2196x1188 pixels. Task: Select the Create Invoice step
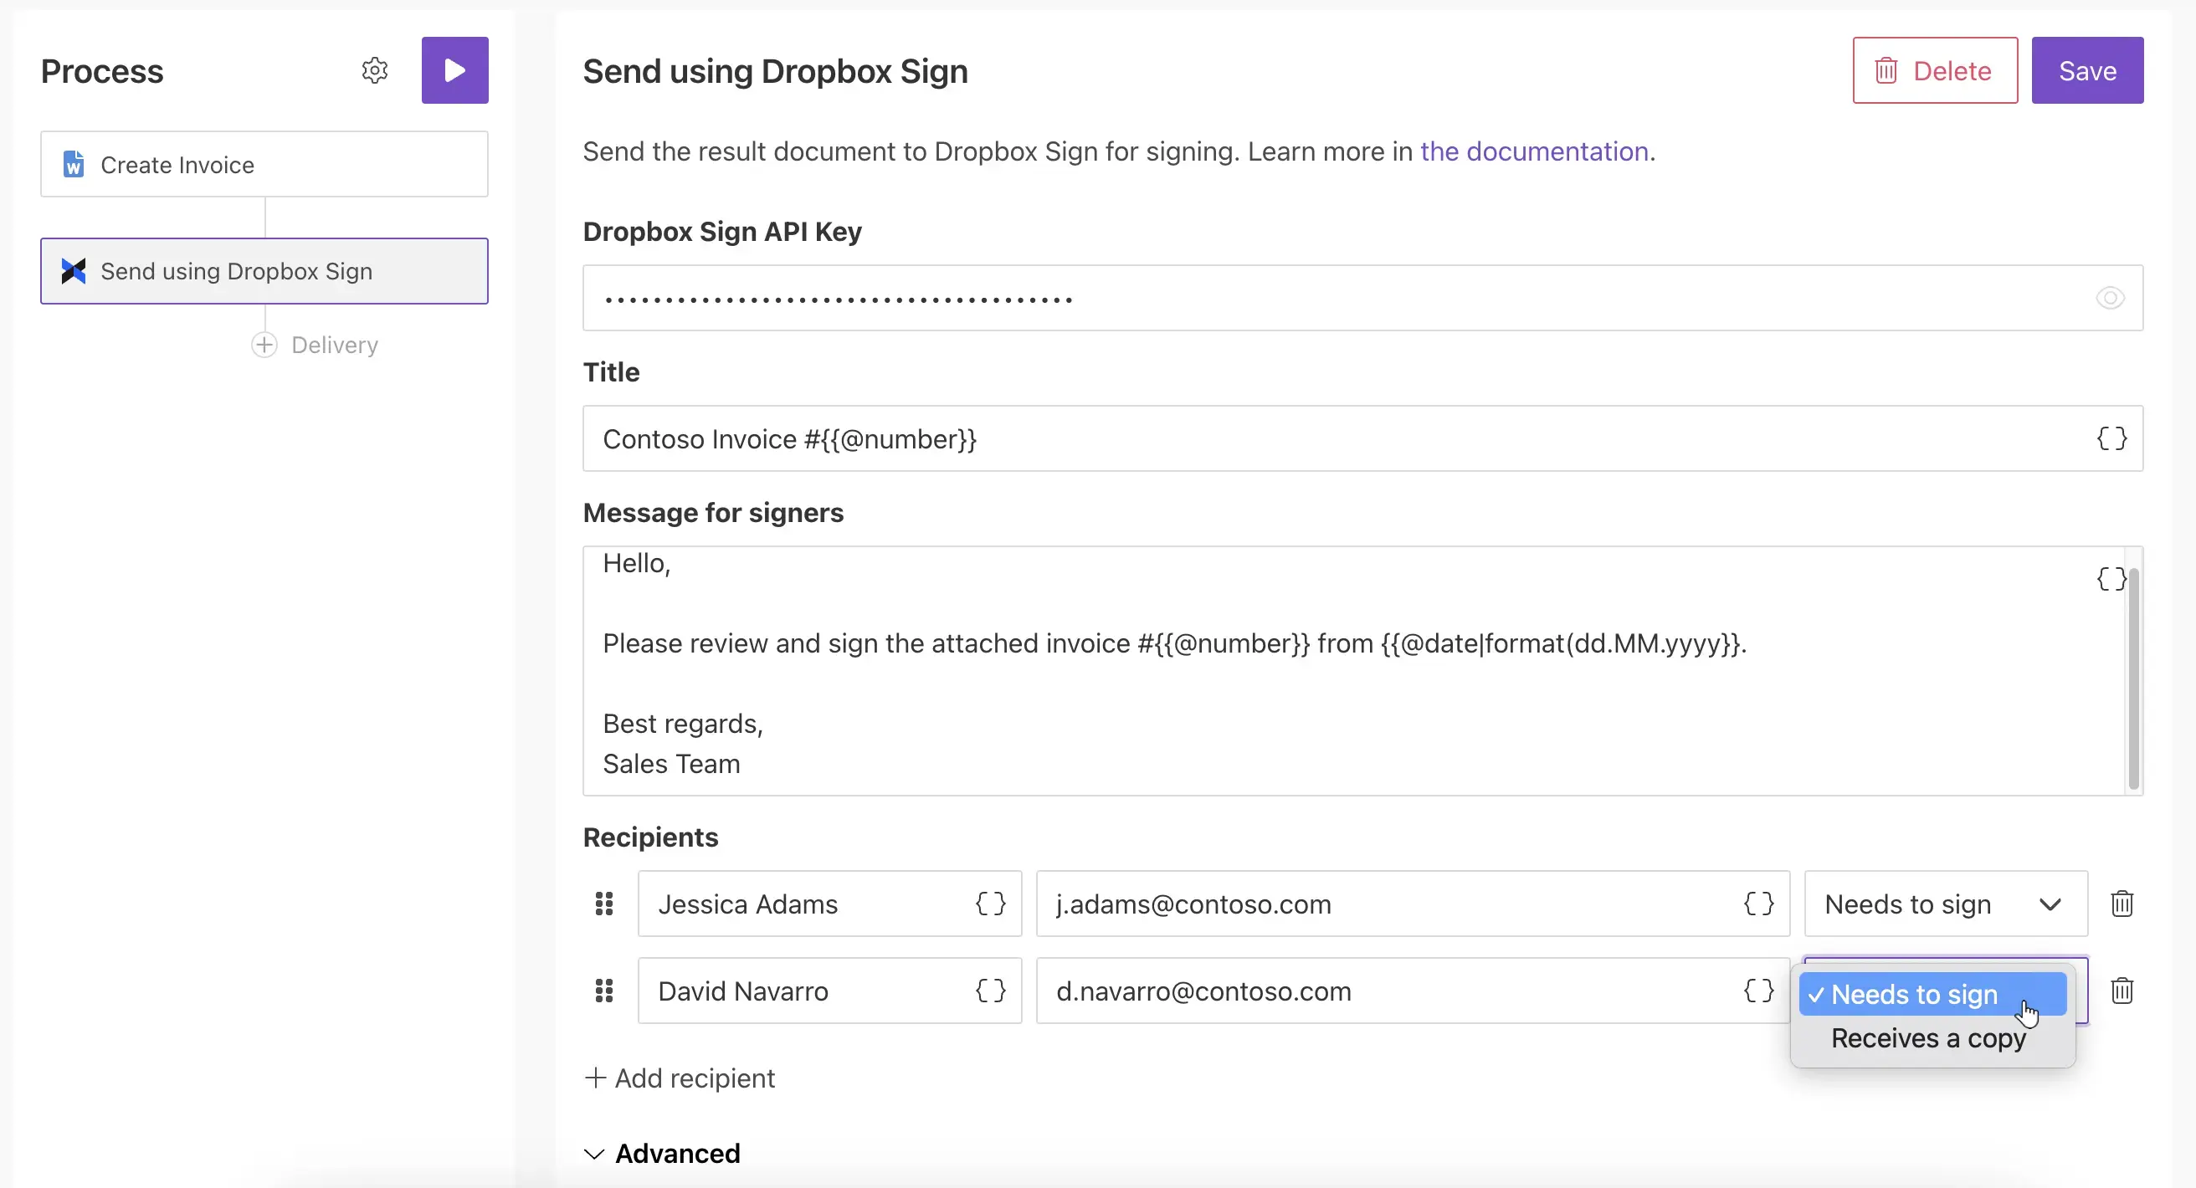[x=264, y=165]
